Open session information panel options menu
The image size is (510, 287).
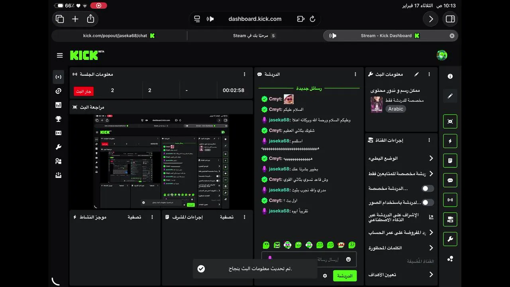pyautogui.click(x=245, y=74)
